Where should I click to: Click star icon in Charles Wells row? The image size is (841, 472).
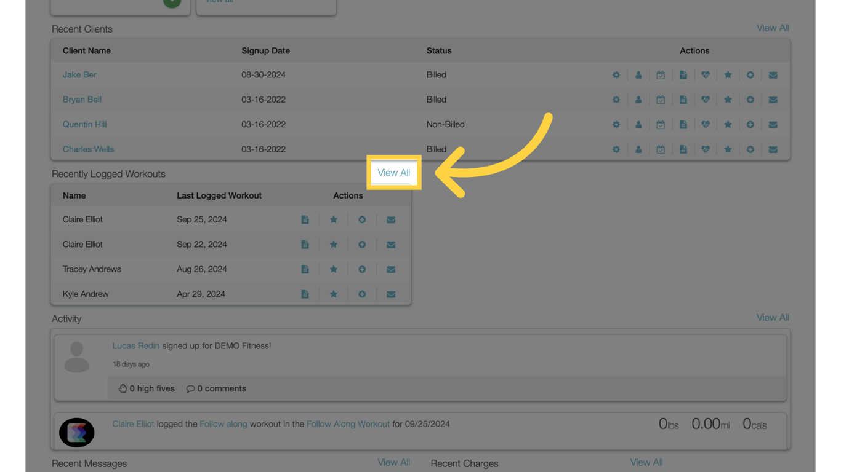pyautogui.click(x=728, y=149)
